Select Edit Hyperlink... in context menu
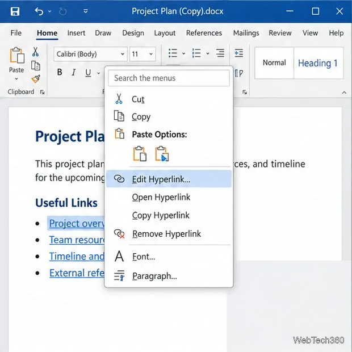The width and height of the screenshot is (352, 352). coord(169,179)
